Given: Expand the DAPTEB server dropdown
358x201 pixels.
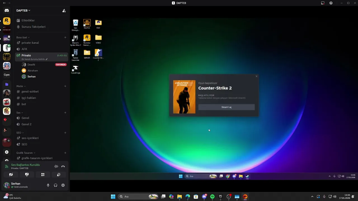Looking at the screenshot, I should pyautogui.click(x=23, y=11).
